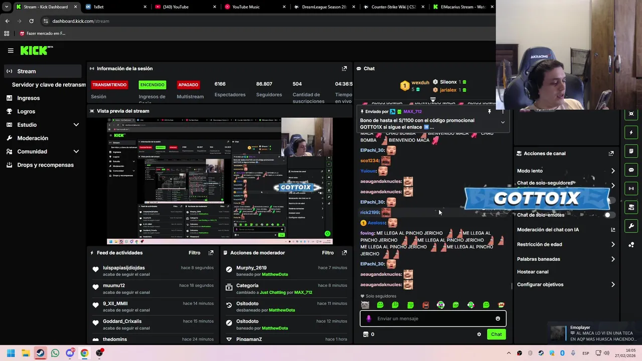Open Modo lento settings chevron

click(613, 171)
